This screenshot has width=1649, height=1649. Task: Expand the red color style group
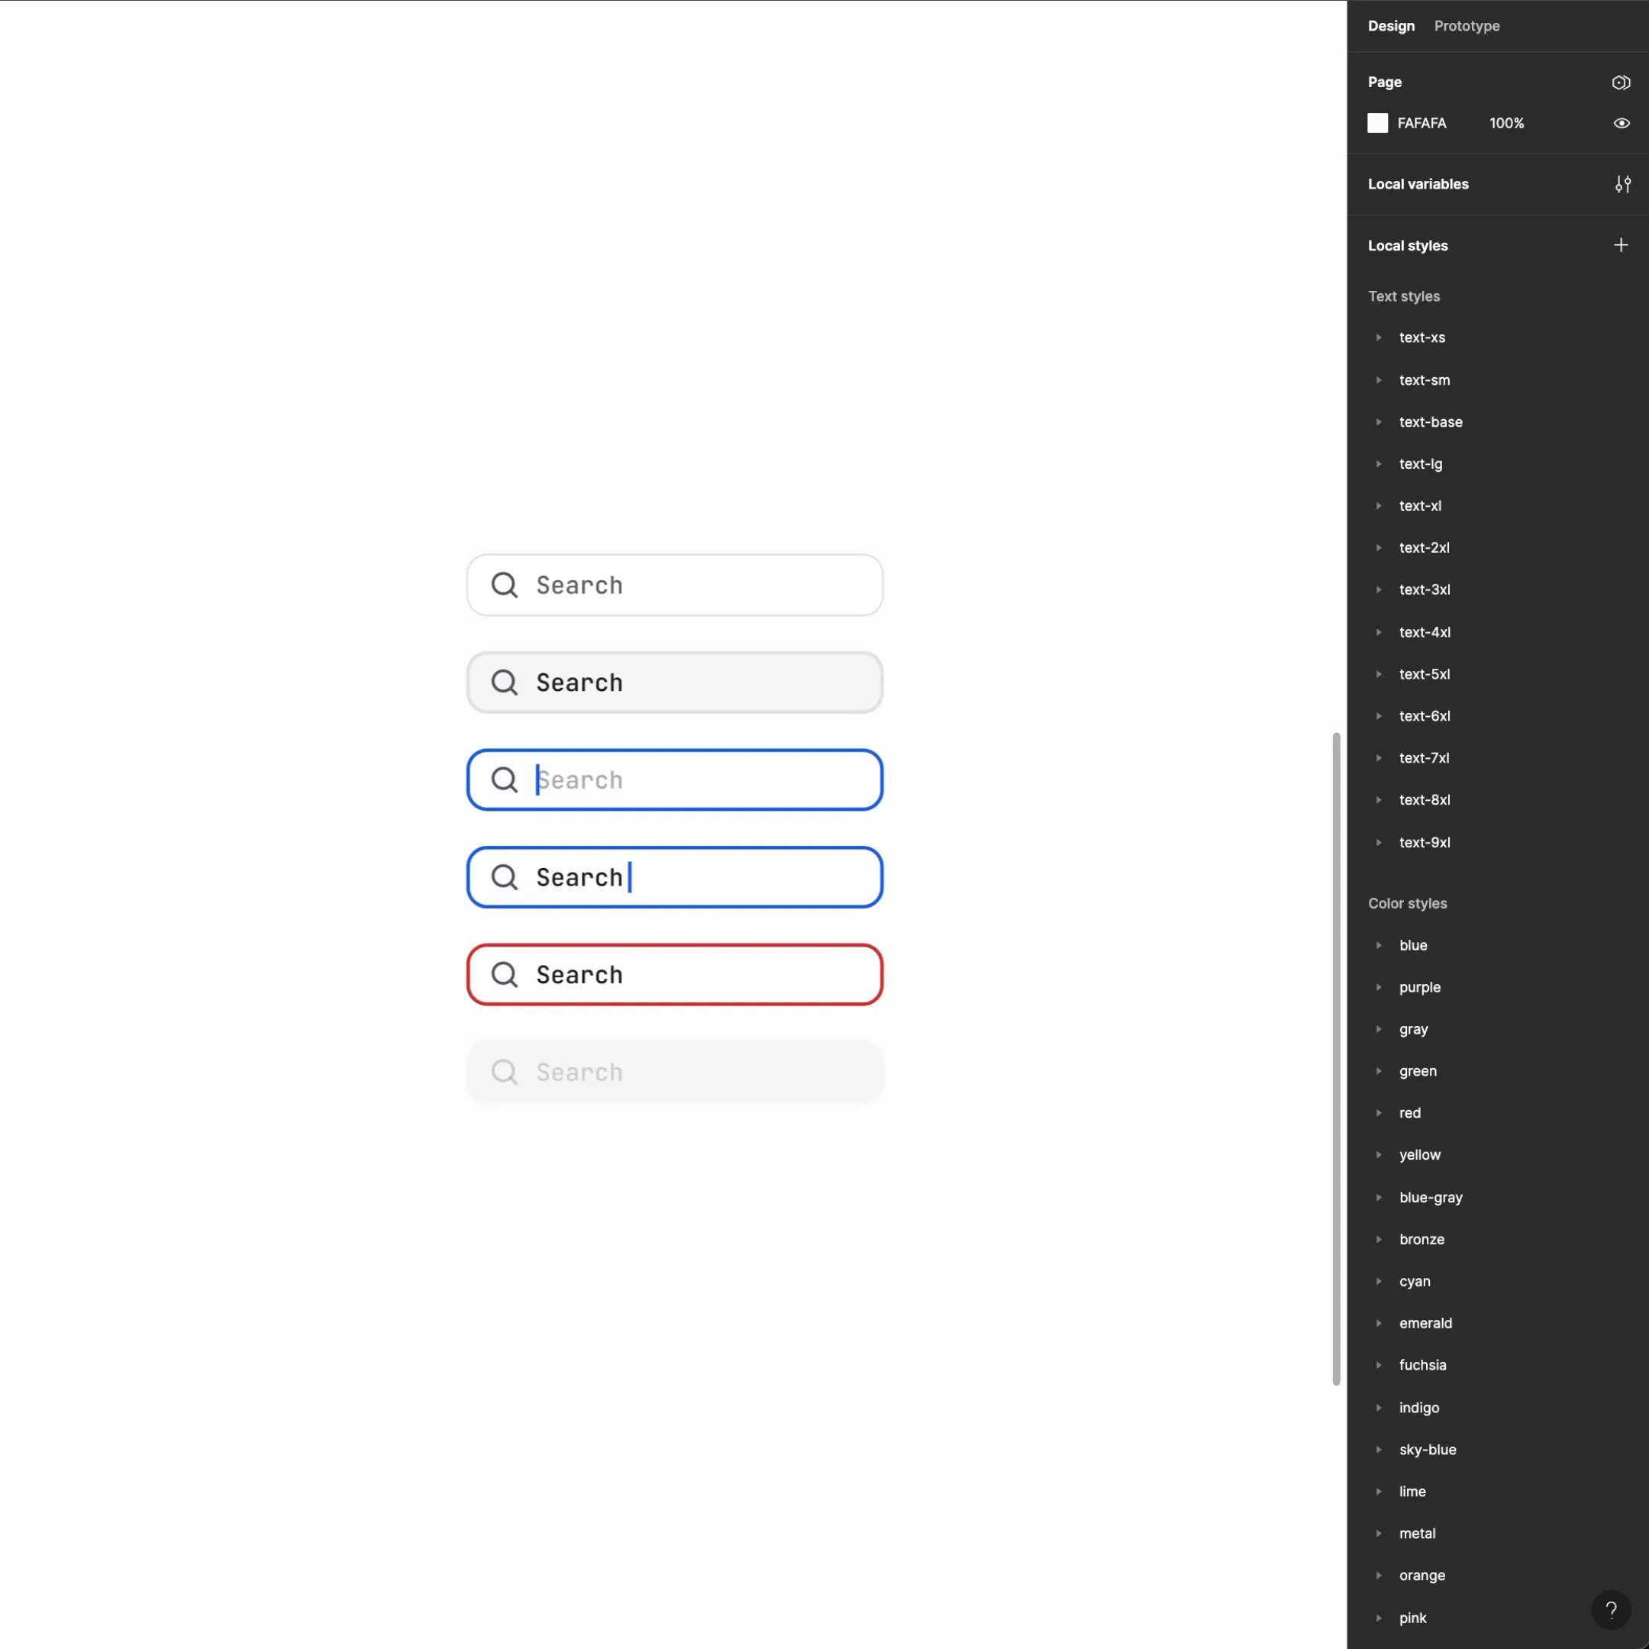(x=1379, y=1112)
